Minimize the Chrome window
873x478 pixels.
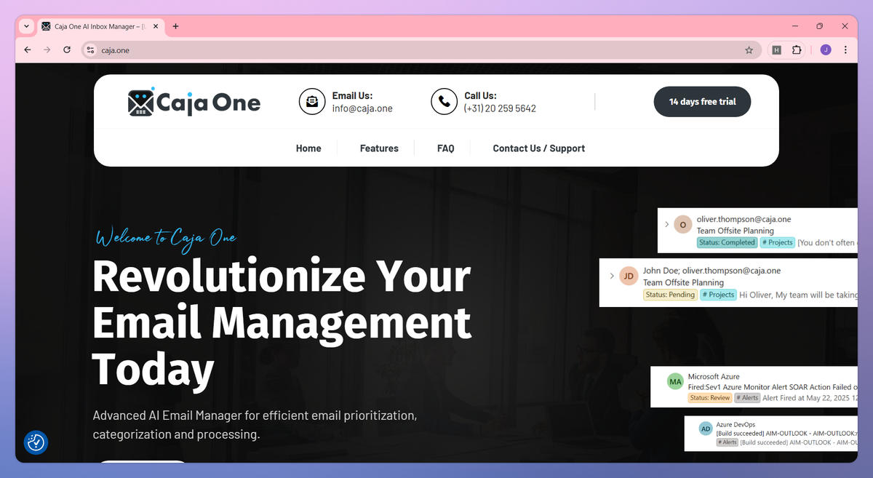coord(794,26)
